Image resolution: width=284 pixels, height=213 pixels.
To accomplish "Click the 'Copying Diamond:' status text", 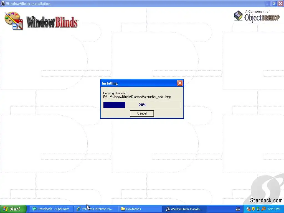I will point(115,93).
